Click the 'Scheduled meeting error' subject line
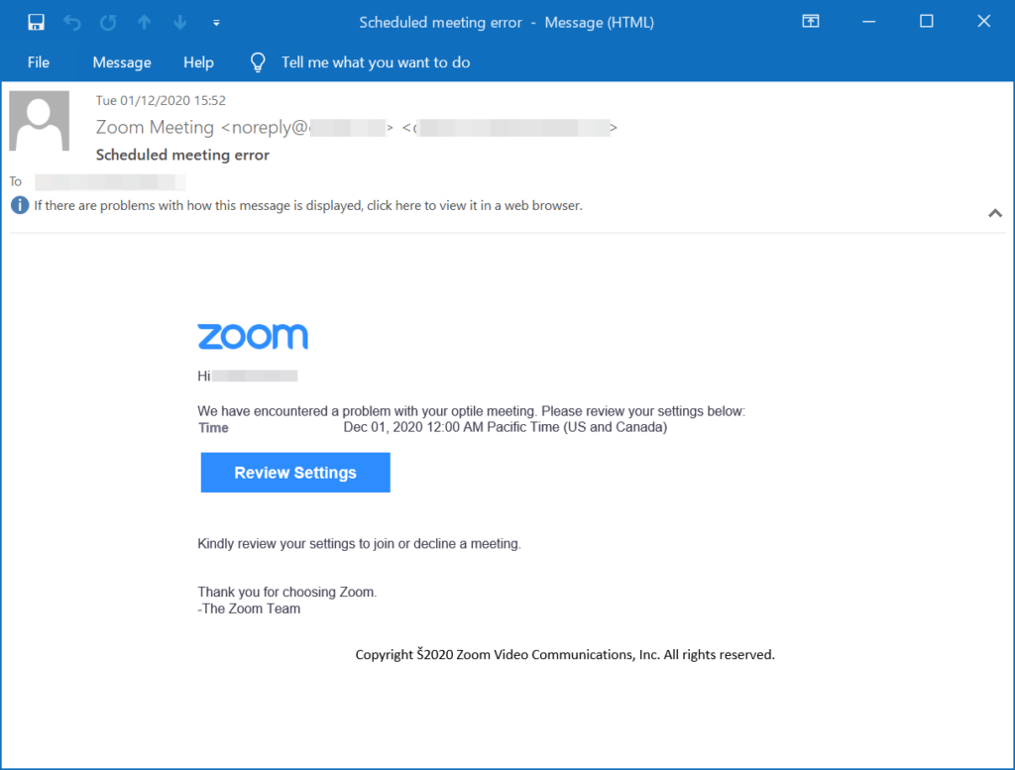 point(182,155)
